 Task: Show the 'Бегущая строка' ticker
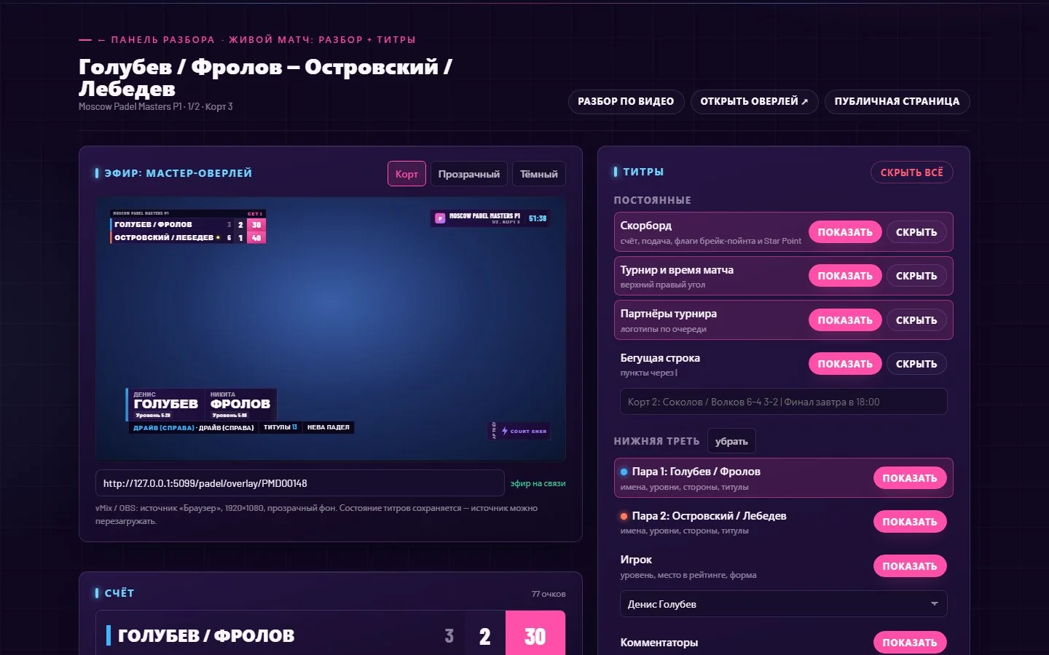[x=845, y=364]
